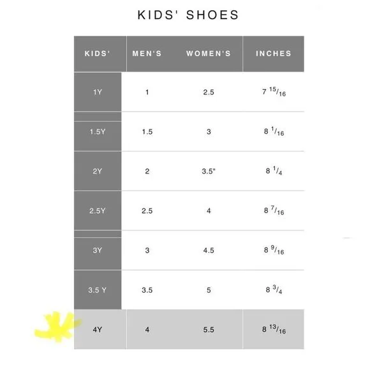Select the highlighted 4Y row label
The image size is (370, 370).
[98, 330]
